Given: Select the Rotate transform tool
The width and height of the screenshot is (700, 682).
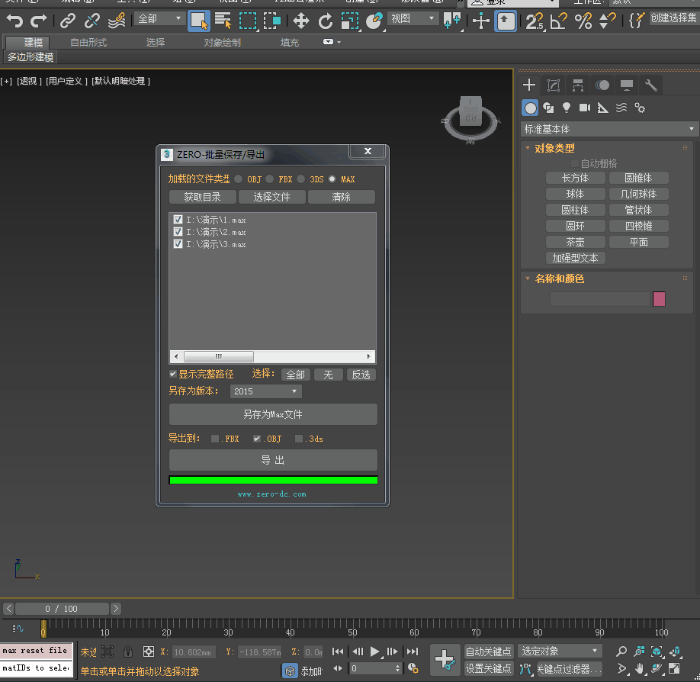Looking at the screenshot, I should [x=326, y=21].
